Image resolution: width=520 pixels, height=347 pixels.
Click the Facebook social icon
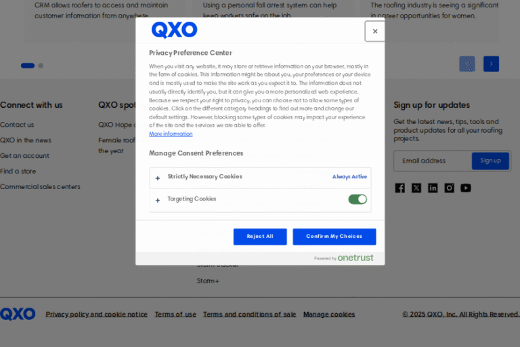[x=400, y=188]
